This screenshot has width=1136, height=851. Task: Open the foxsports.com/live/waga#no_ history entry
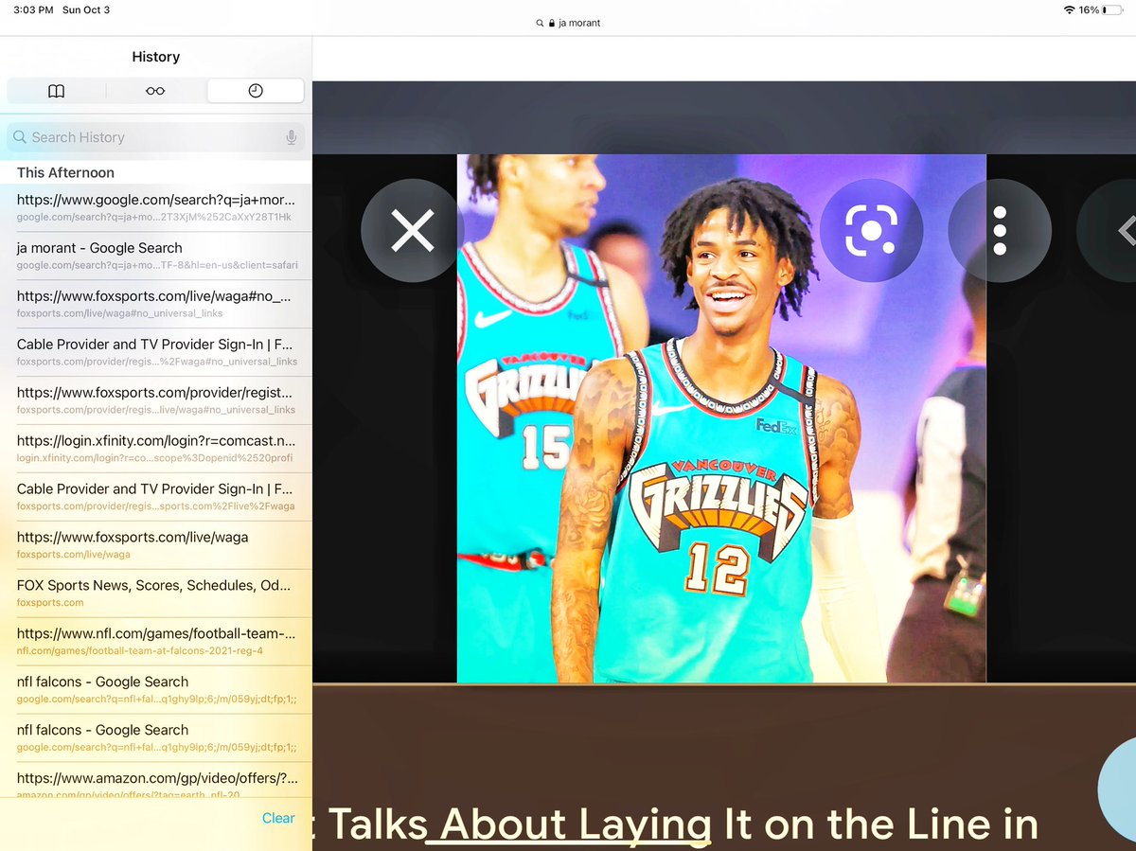pos(155,304)
